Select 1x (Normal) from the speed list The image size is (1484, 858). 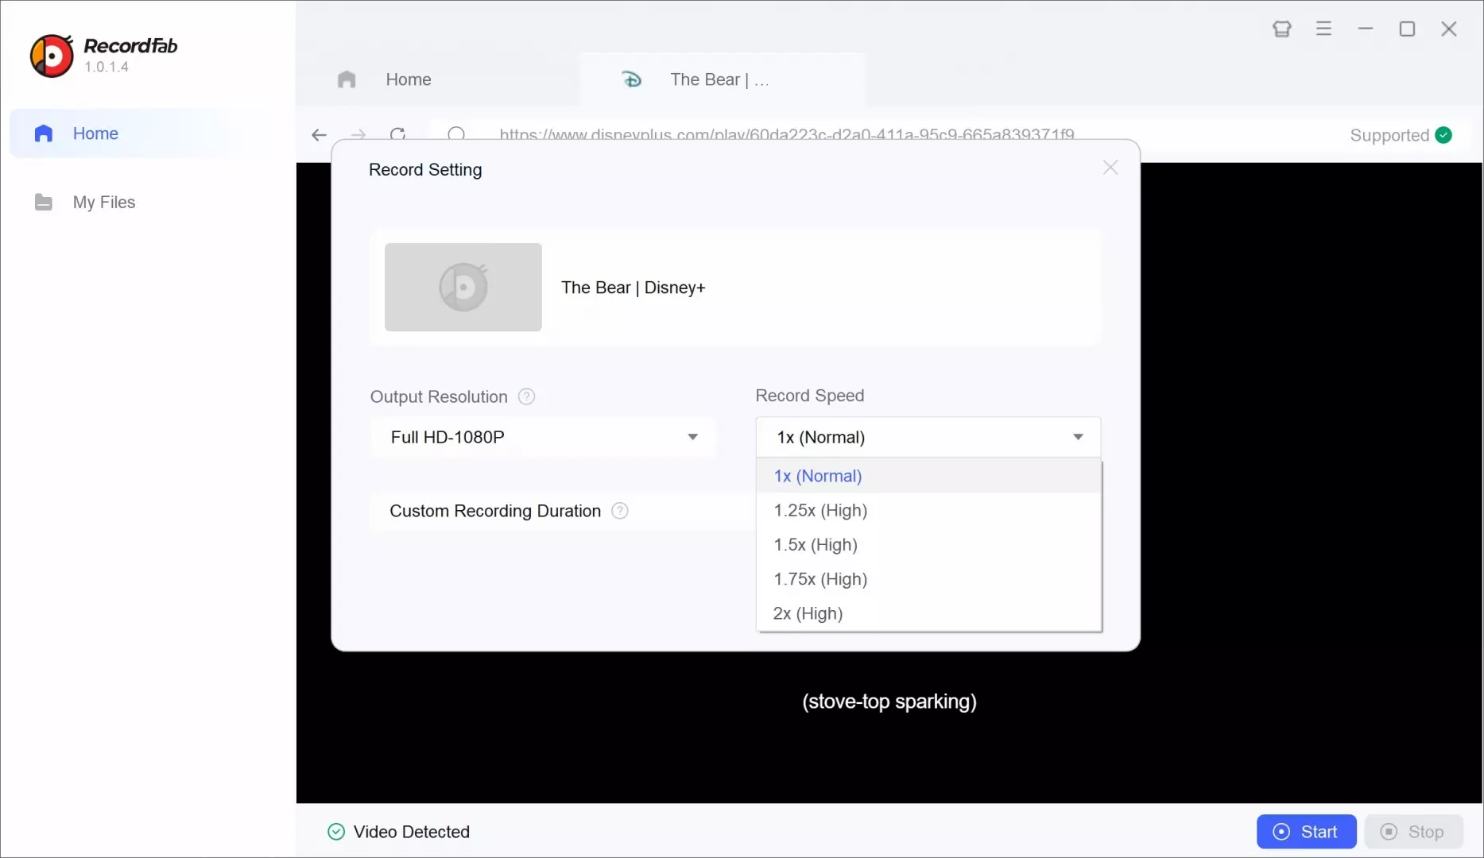click(x=928, y=476)
